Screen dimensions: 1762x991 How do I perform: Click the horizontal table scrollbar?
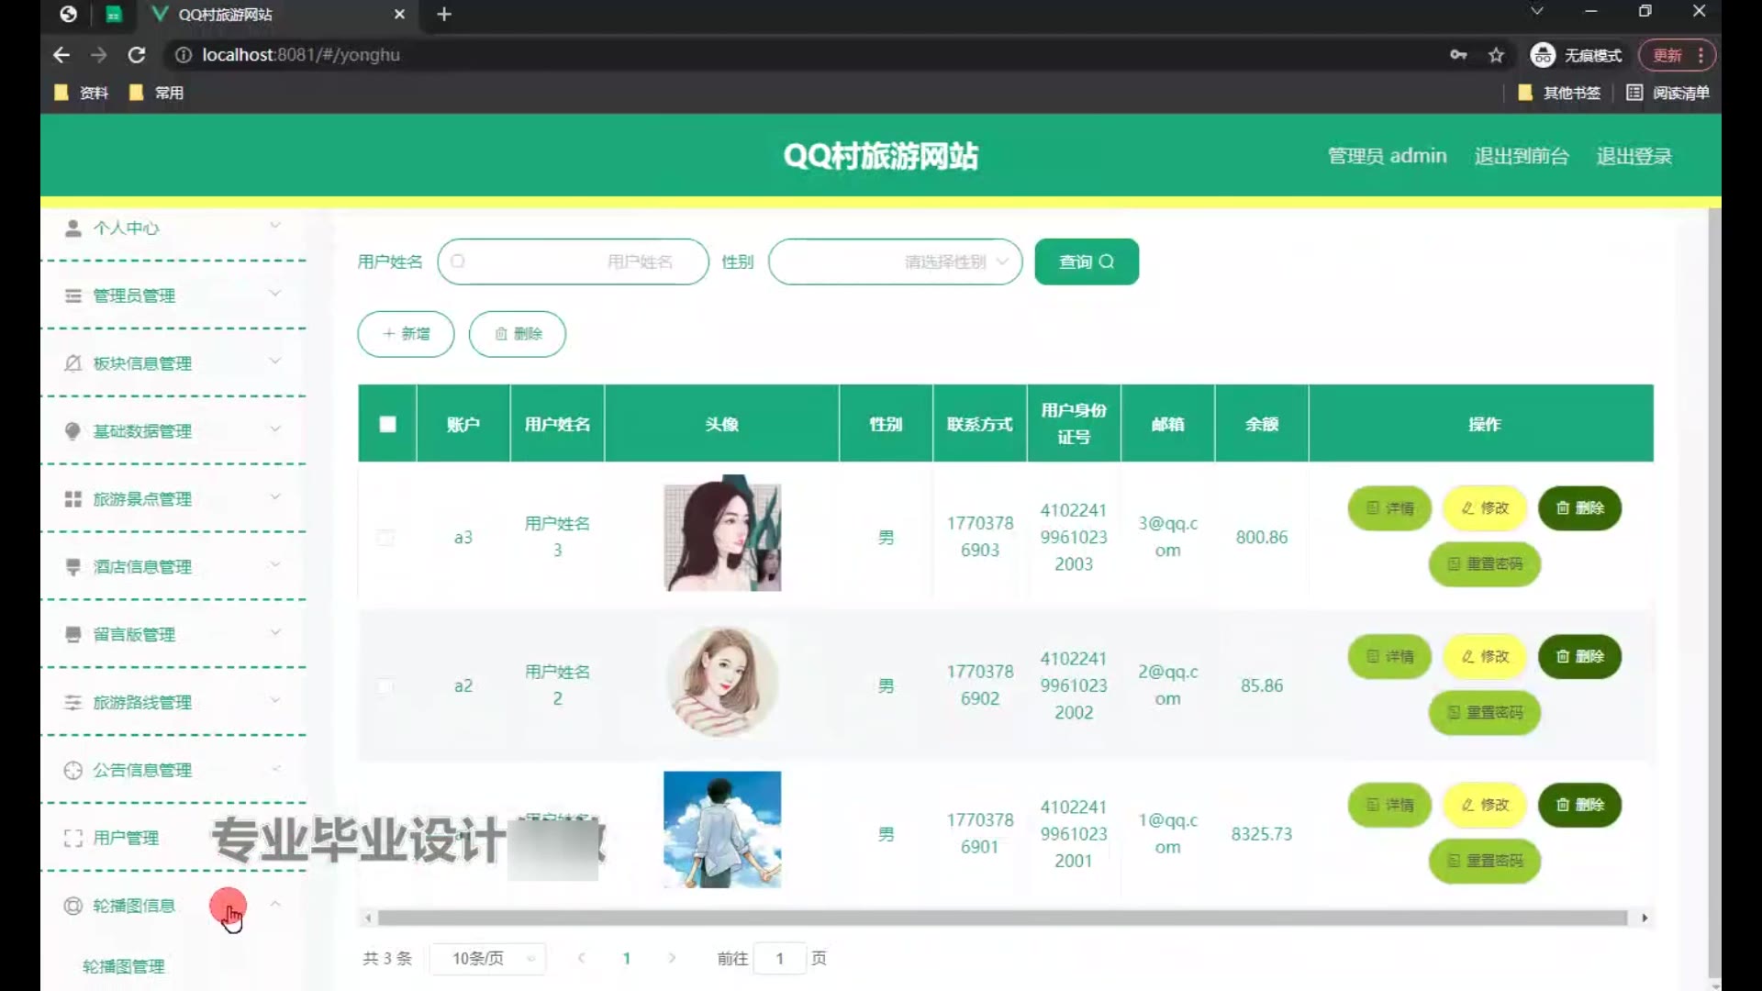coord(1002,919)
